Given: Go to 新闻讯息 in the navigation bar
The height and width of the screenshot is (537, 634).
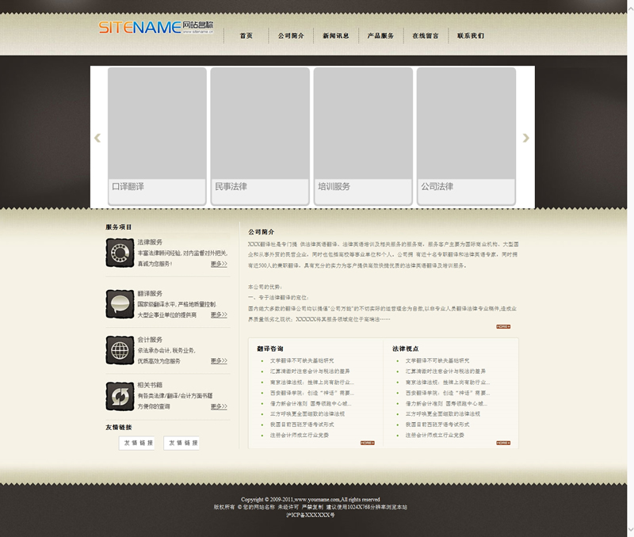Looking at the screenshot, I should (x=335, y=36).
